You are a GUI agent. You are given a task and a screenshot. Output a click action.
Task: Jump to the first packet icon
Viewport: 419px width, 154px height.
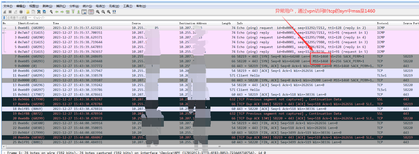point(73,12)
